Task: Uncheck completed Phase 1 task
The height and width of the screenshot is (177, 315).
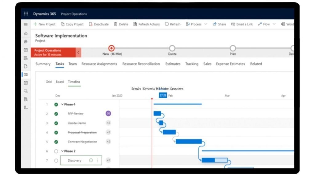Action: click(x=56, y=104)
